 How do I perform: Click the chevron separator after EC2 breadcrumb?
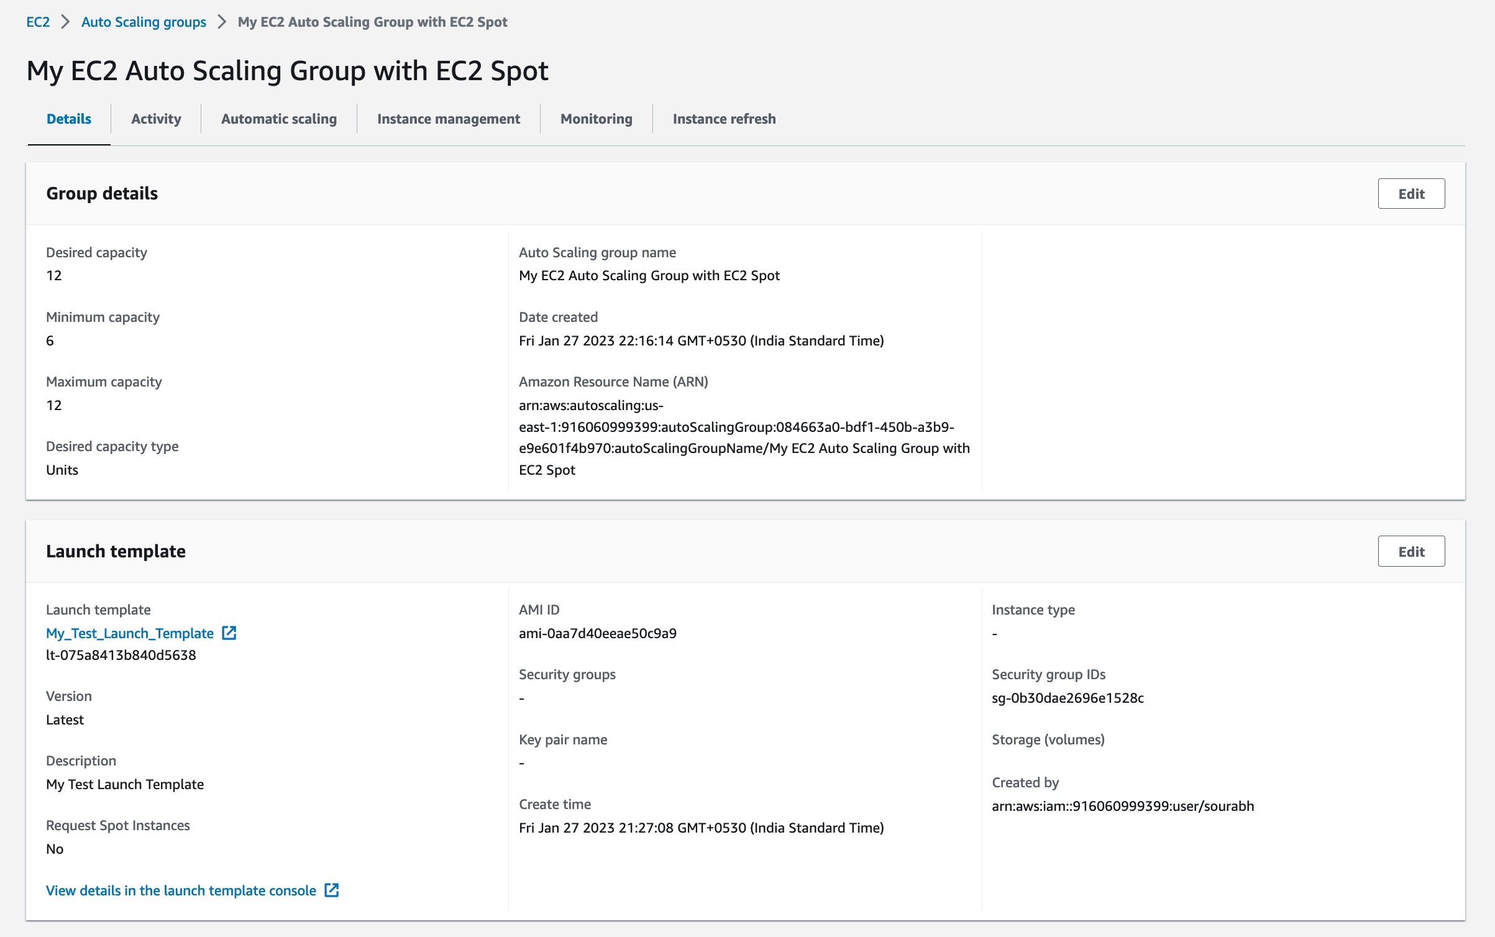(x=64, y=22)
